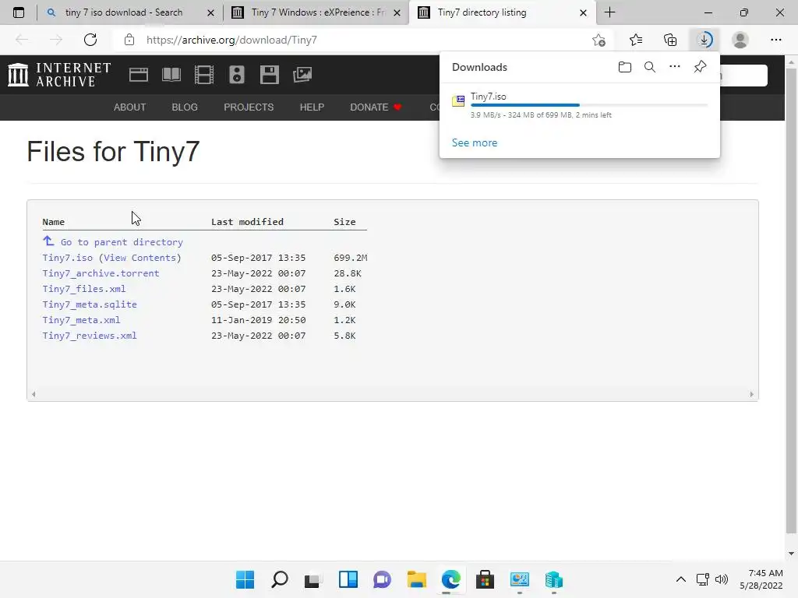Open Tiny7_archive.torrent link
This screenshot has width=798, height=598.
(x=101, y=273)
